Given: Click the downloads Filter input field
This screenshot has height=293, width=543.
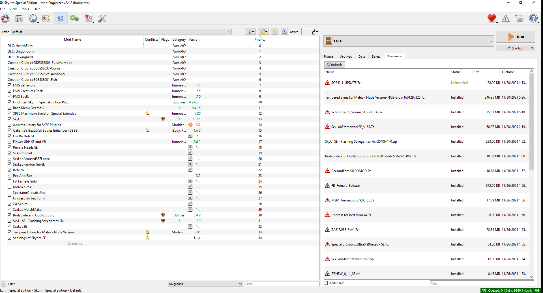Looking at the screenshot, I should [x=482, y=283].
